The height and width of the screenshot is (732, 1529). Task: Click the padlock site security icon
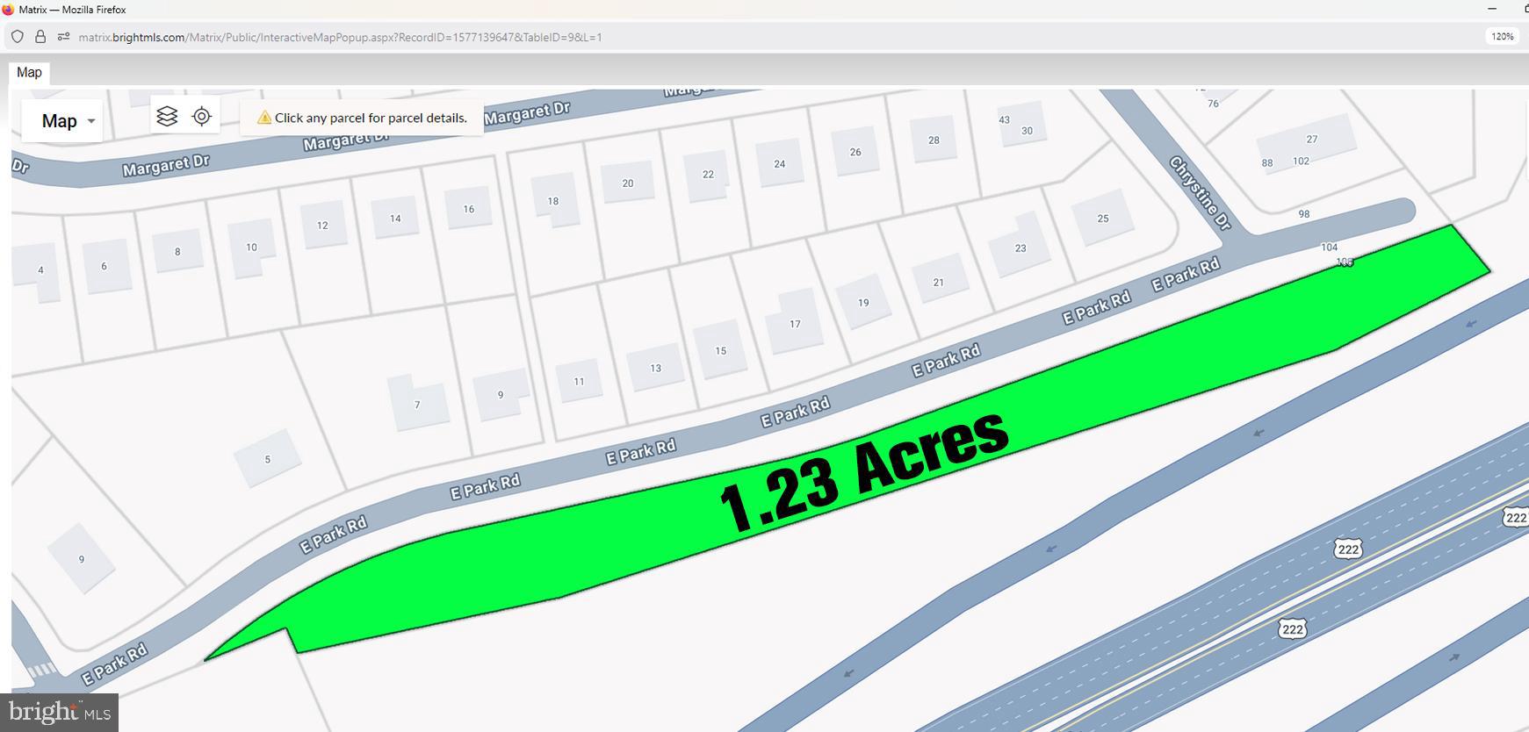40,37
